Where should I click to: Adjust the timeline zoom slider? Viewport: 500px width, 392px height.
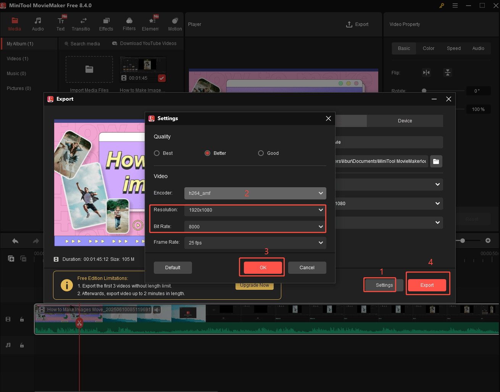click(x=463, y=241)
